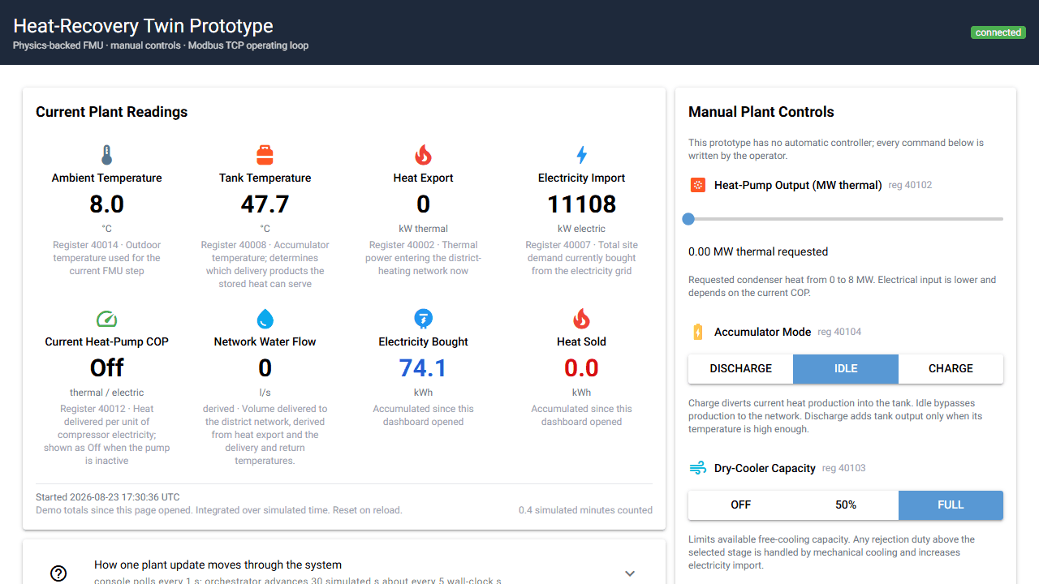The height and width of the screenshot is (584, 1039).
Task: Click the green connected status badge
Action: point(998,32)
